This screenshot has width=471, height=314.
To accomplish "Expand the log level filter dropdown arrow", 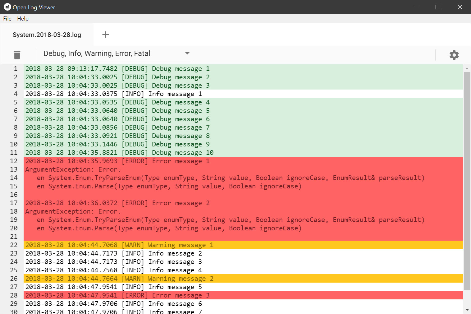I will tap(187, 53).
